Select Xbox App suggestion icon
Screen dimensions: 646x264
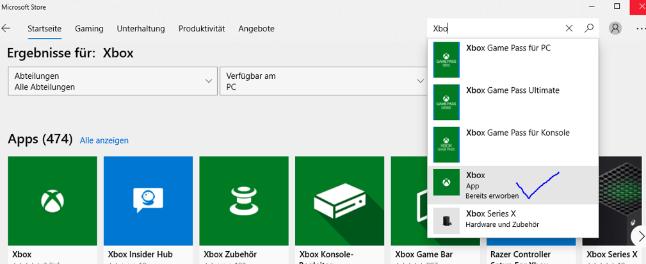[446, 183]
